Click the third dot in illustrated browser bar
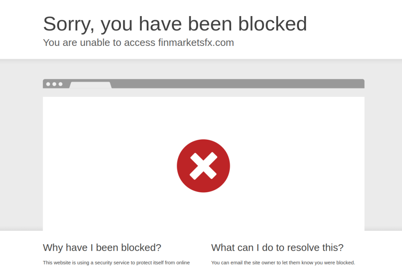 [x=60, y=84]
